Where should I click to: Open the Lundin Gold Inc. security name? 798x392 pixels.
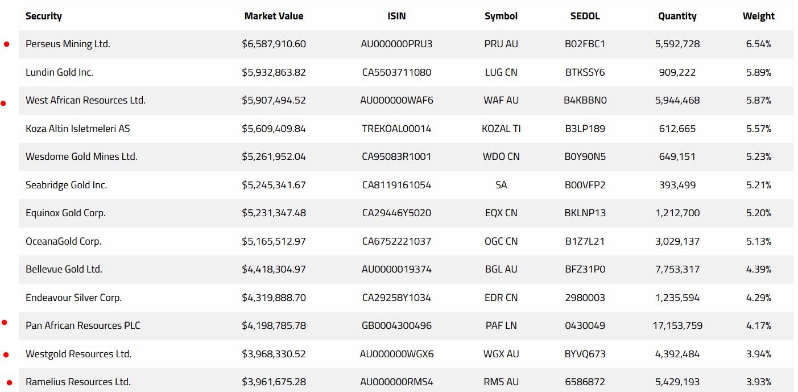tap(59, 72)
